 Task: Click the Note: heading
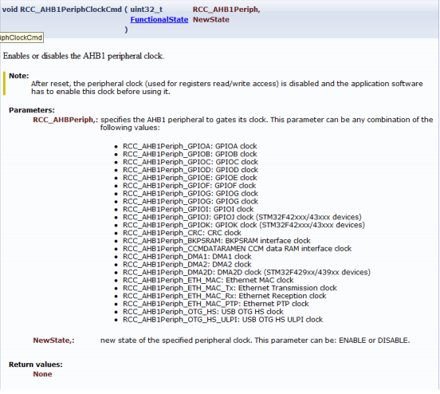click(19, 76)
